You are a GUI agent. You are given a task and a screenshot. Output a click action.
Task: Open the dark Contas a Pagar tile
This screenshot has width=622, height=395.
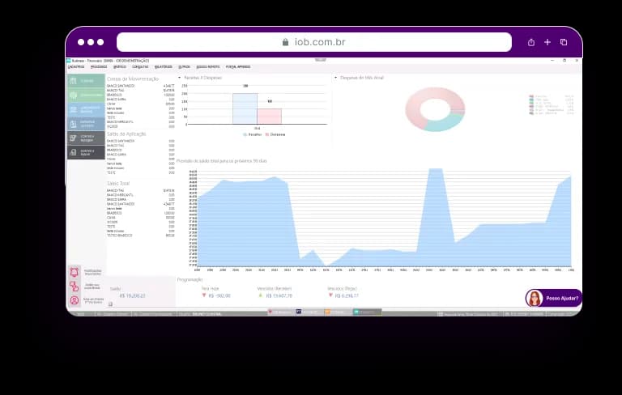(86, 152)
